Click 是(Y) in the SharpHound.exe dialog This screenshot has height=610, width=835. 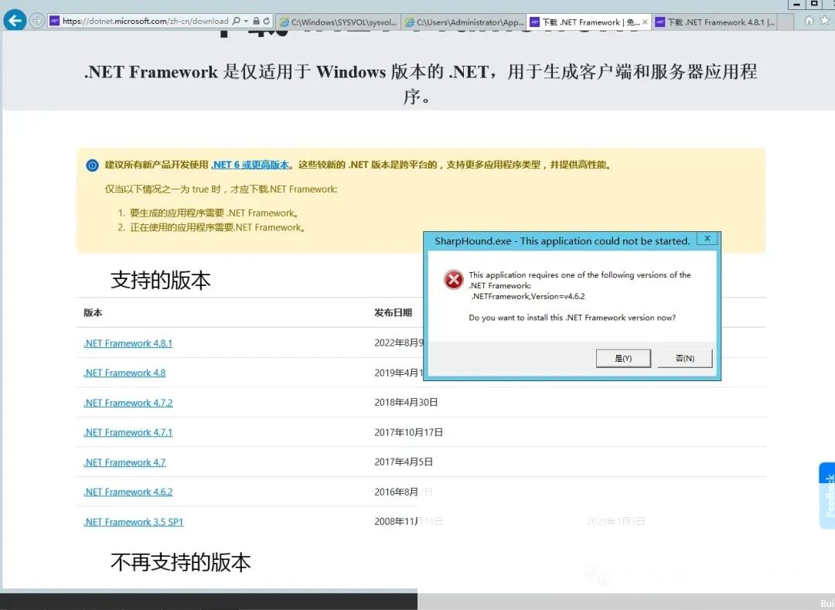pos(623,358)
